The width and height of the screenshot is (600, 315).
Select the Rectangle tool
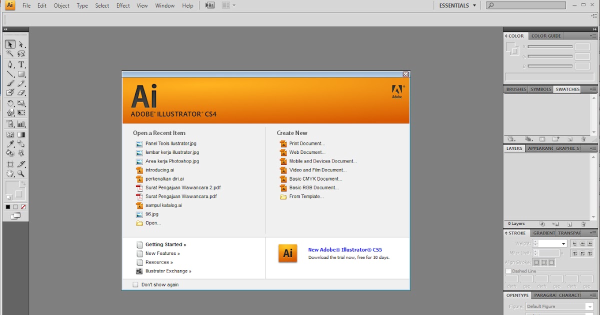tap(21, 74)
